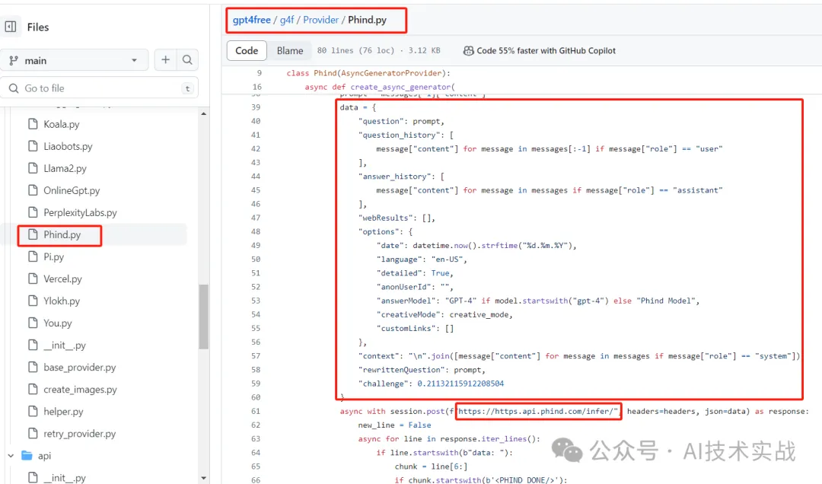Select Phind.py in file tree
Image resolution: width=822 pixels, height=484 pixels.
pyautogui.click(x=62, y=234)
